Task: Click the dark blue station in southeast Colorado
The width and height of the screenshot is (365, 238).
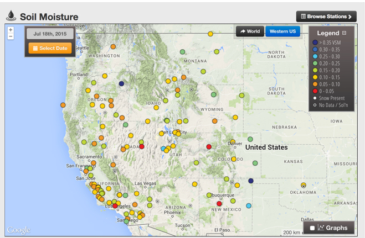Action: [251, 181]
